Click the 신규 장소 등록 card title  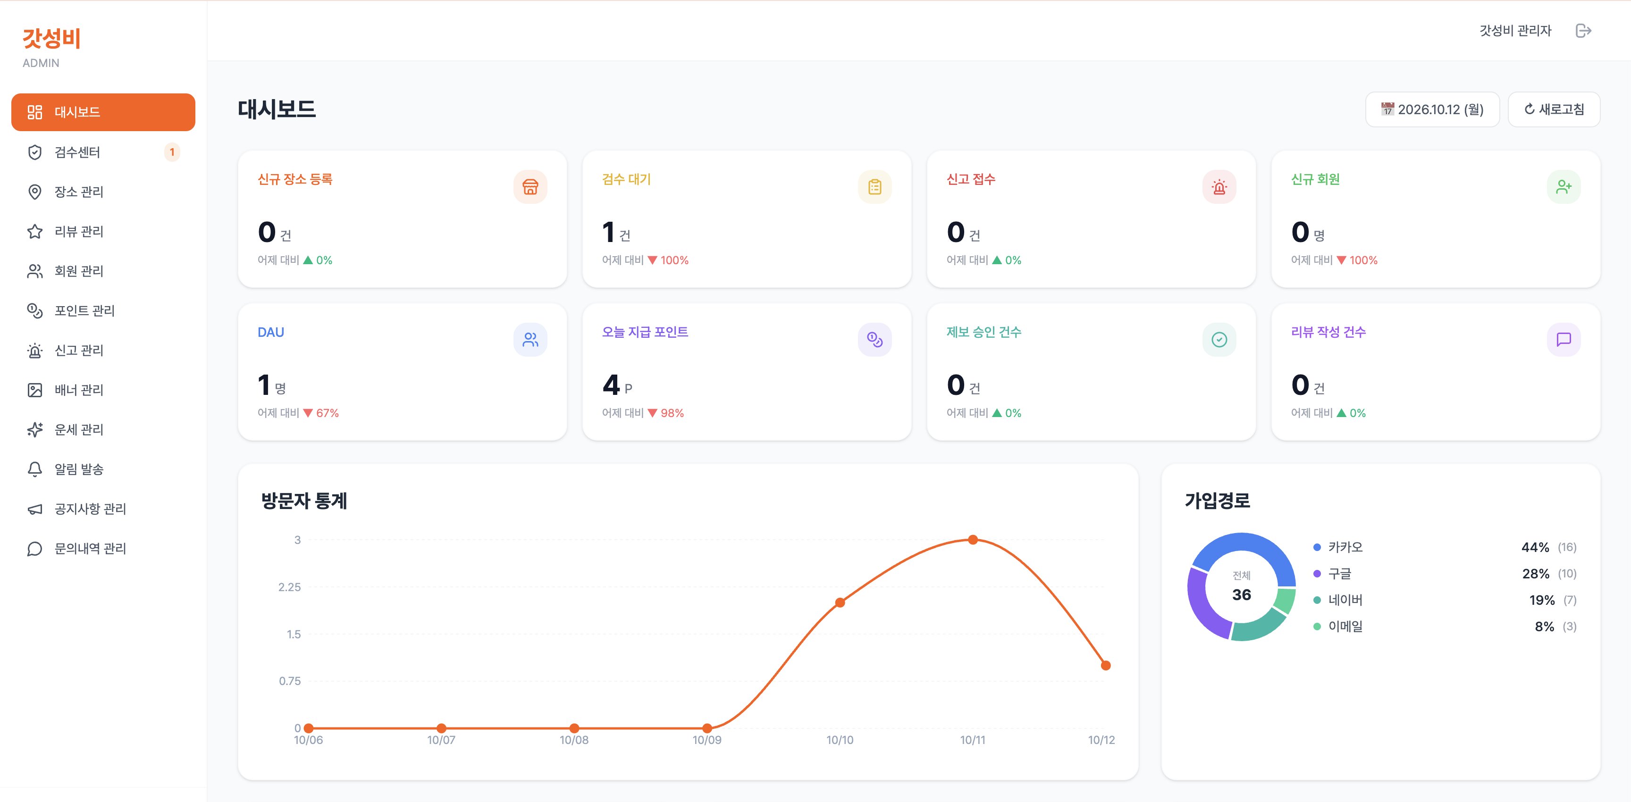coord(295,179)
